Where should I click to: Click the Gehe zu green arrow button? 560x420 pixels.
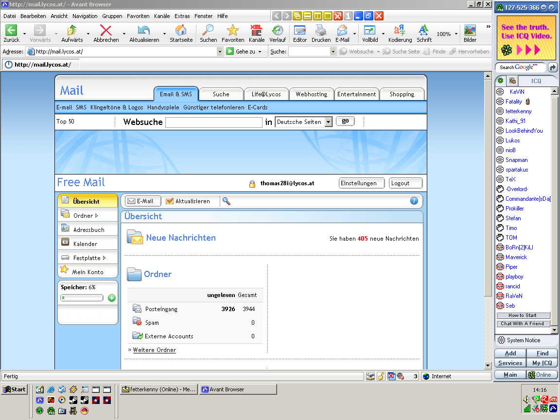pos(230,52)
